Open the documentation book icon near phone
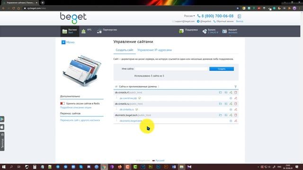Screen dimensions: 303x170 point(239,16)
